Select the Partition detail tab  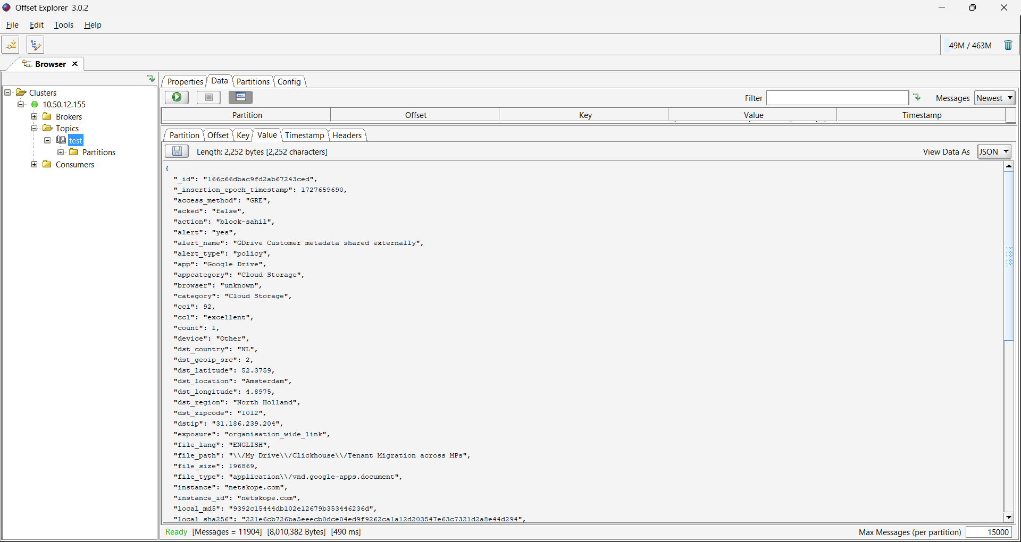click(185, 135)
